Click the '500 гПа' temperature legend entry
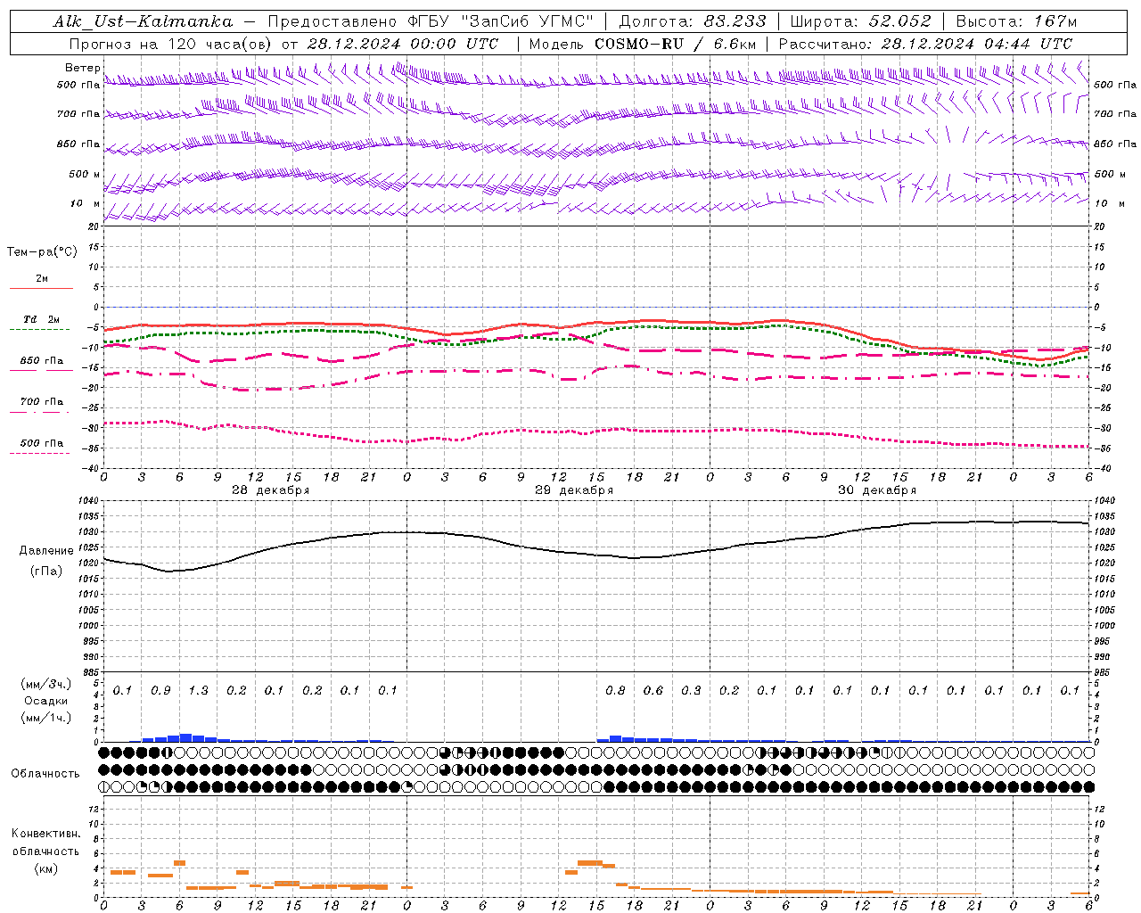The image size is (1141, 913). (x=42, y=443)
